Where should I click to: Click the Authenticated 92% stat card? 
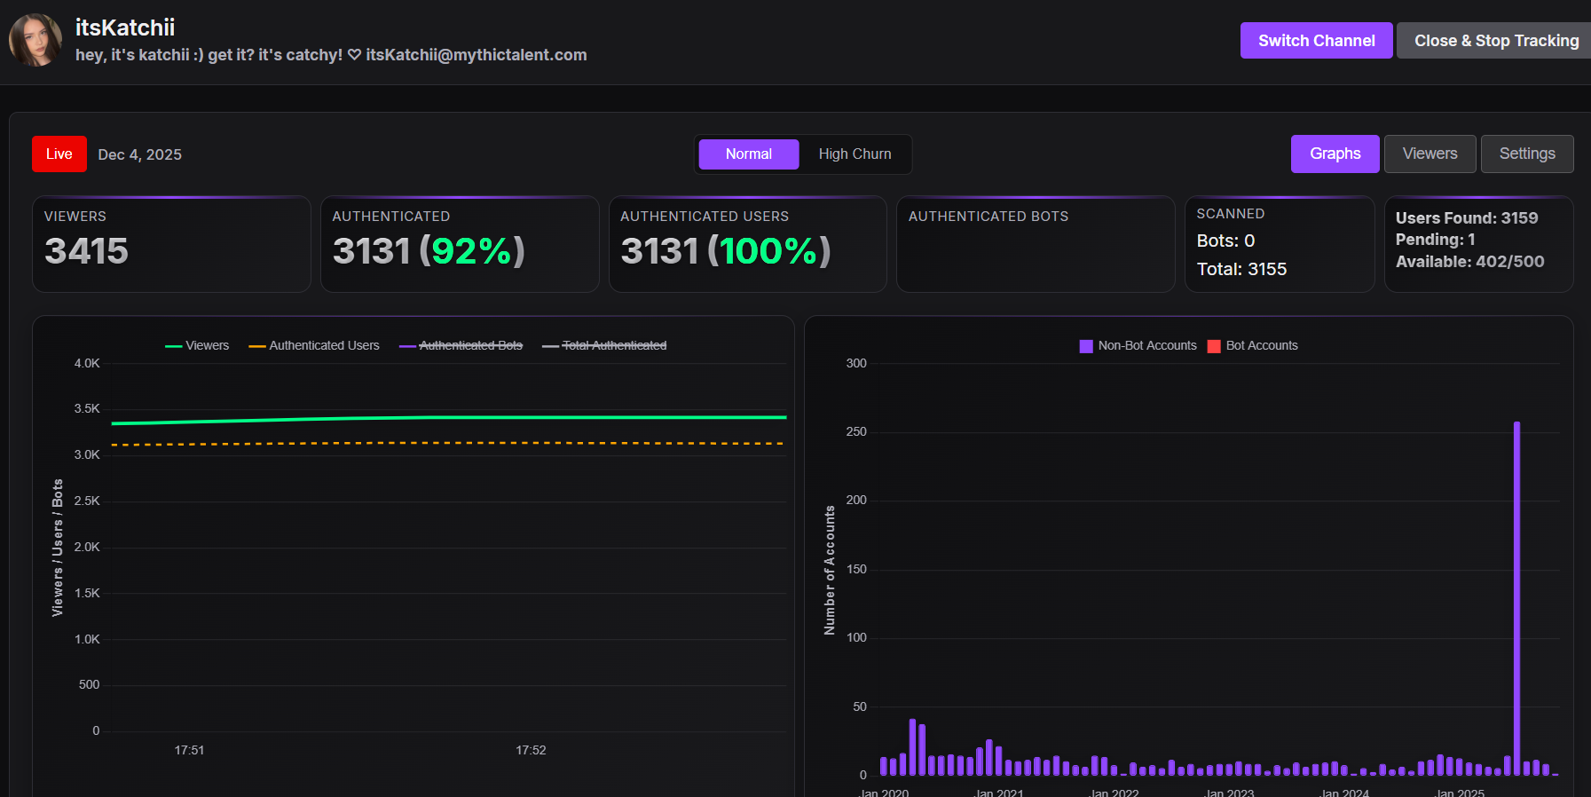point(460,244)
